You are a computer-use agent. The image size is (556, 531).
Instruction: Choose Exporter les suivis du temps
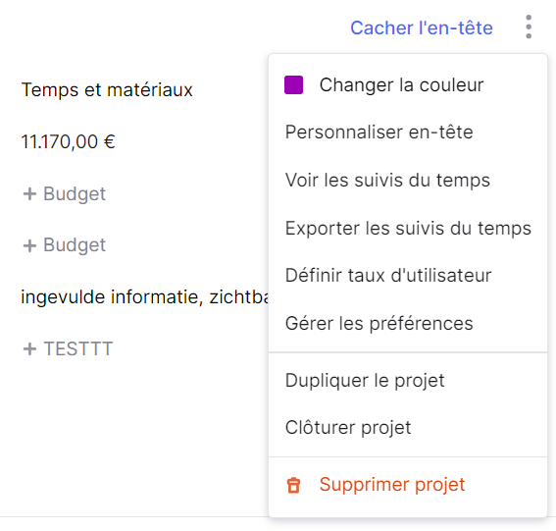pos(408,228)
